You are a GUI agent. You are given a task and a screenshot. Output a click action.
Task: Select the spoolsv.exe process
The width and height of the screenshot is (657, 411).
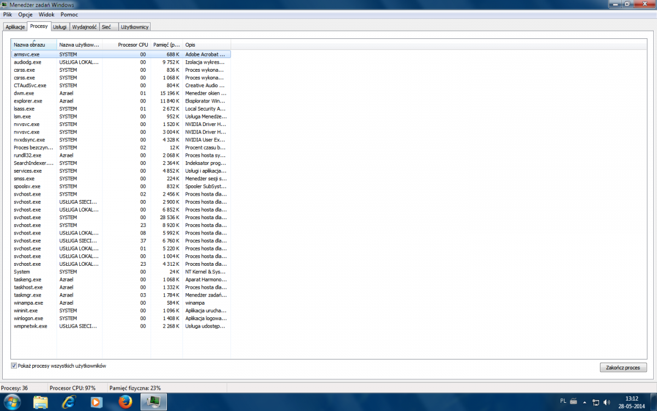(x=121, y=186)
